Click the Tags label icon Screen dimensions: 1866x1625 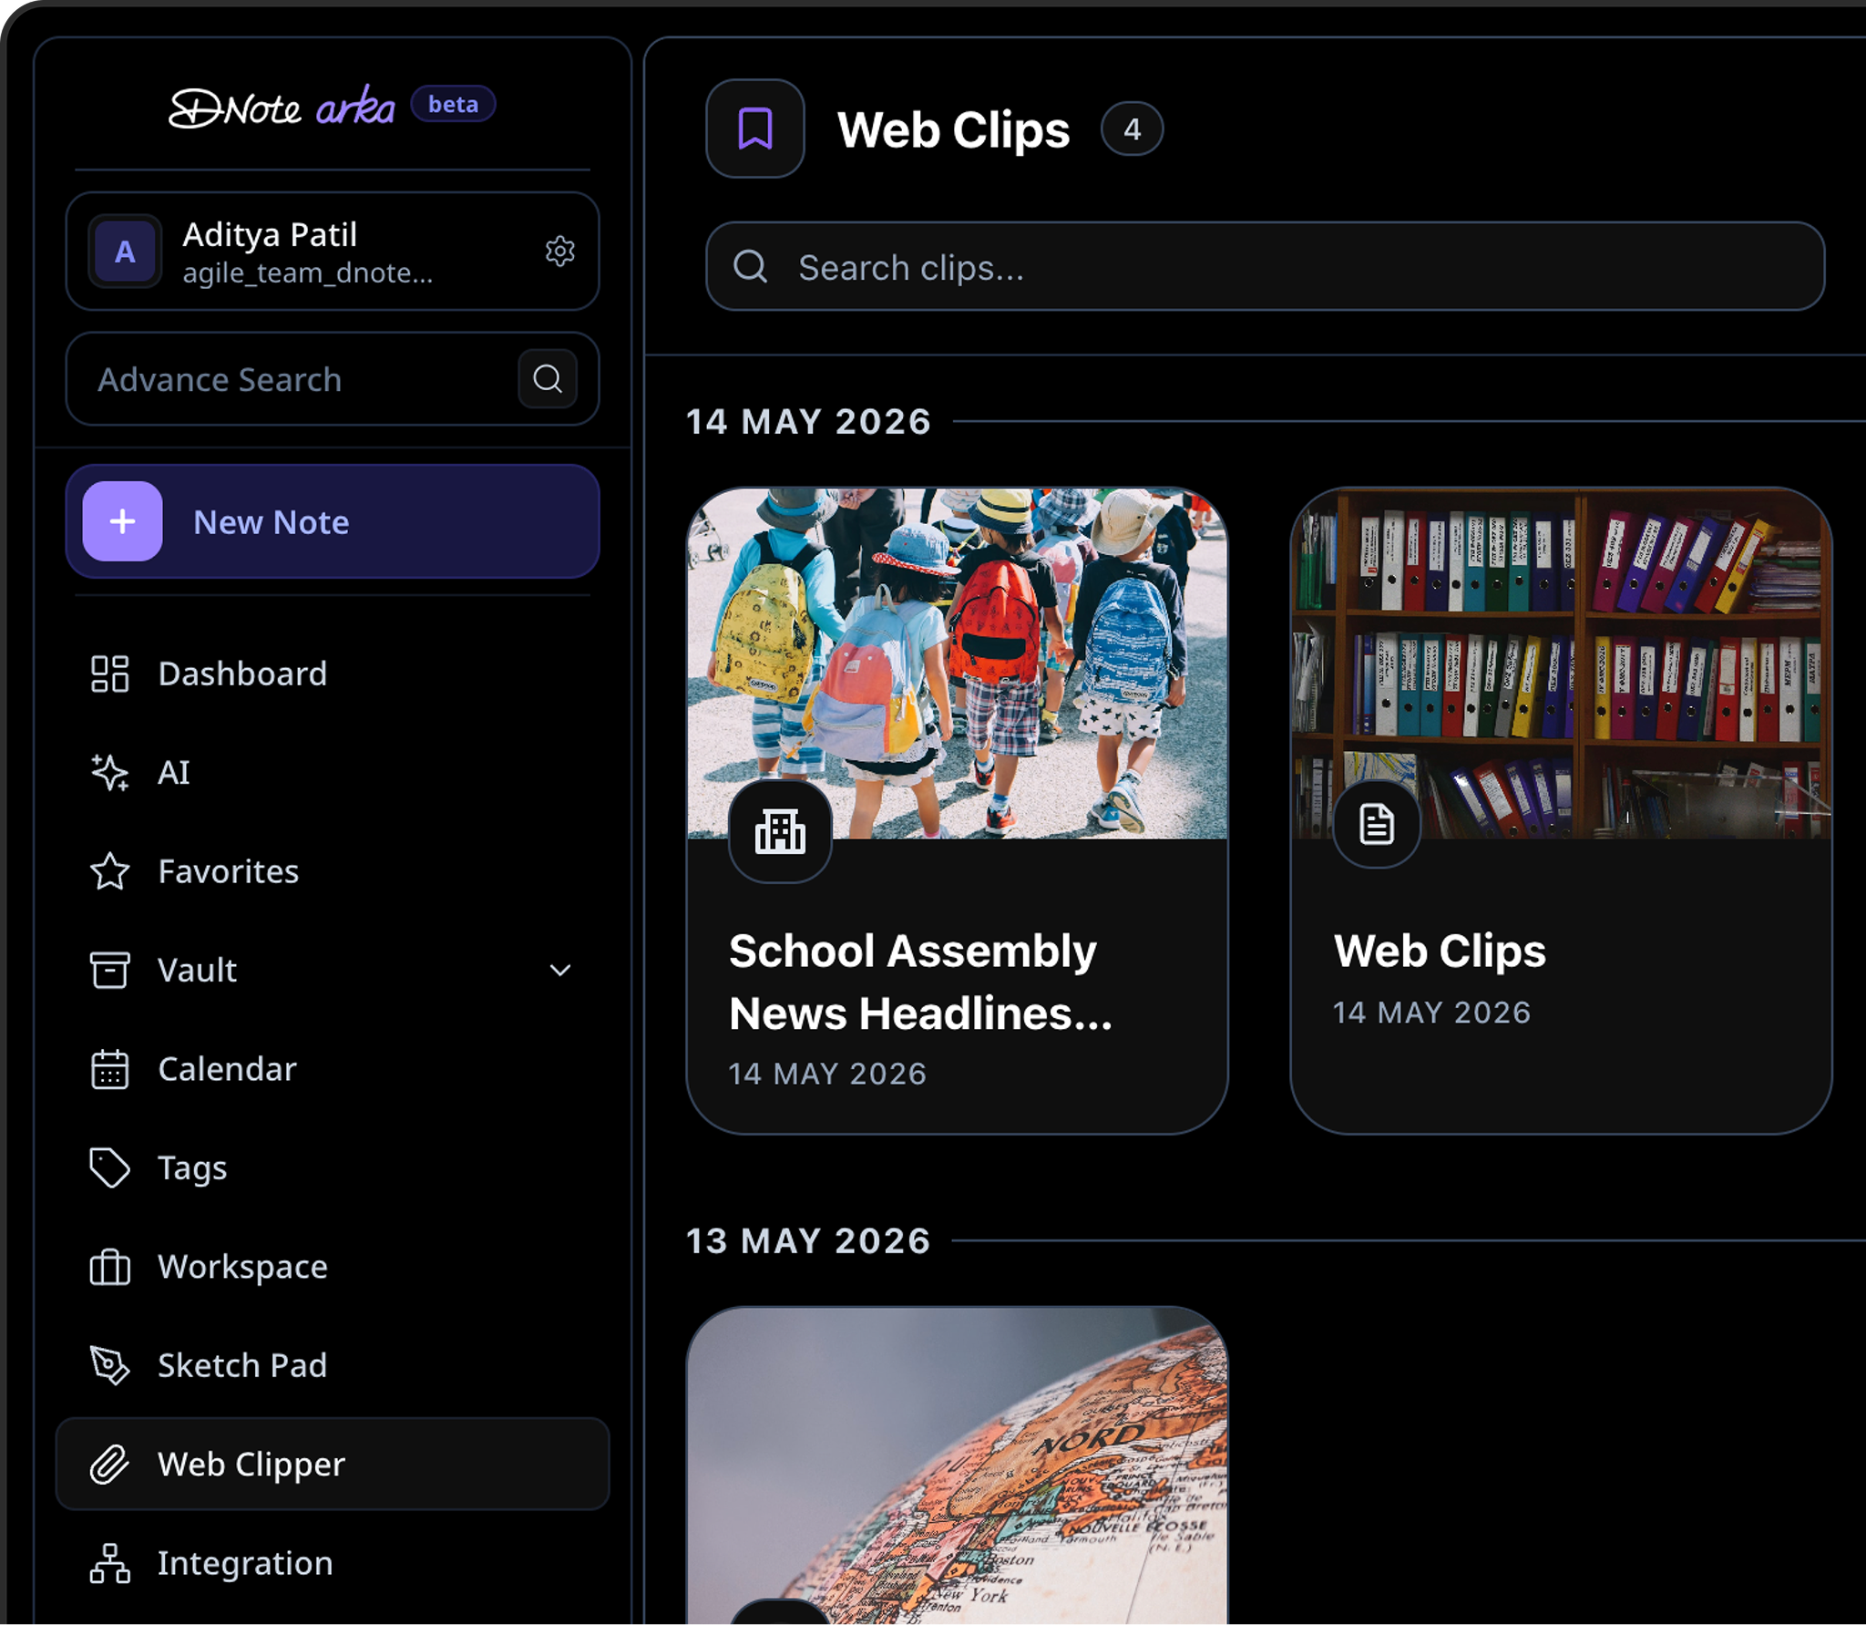109,1167
